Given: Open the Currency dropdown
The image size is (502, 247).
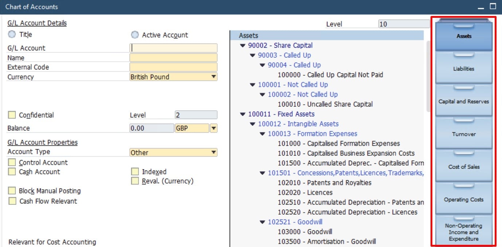Looking at the screenshot, I should [x=214, y=77].
